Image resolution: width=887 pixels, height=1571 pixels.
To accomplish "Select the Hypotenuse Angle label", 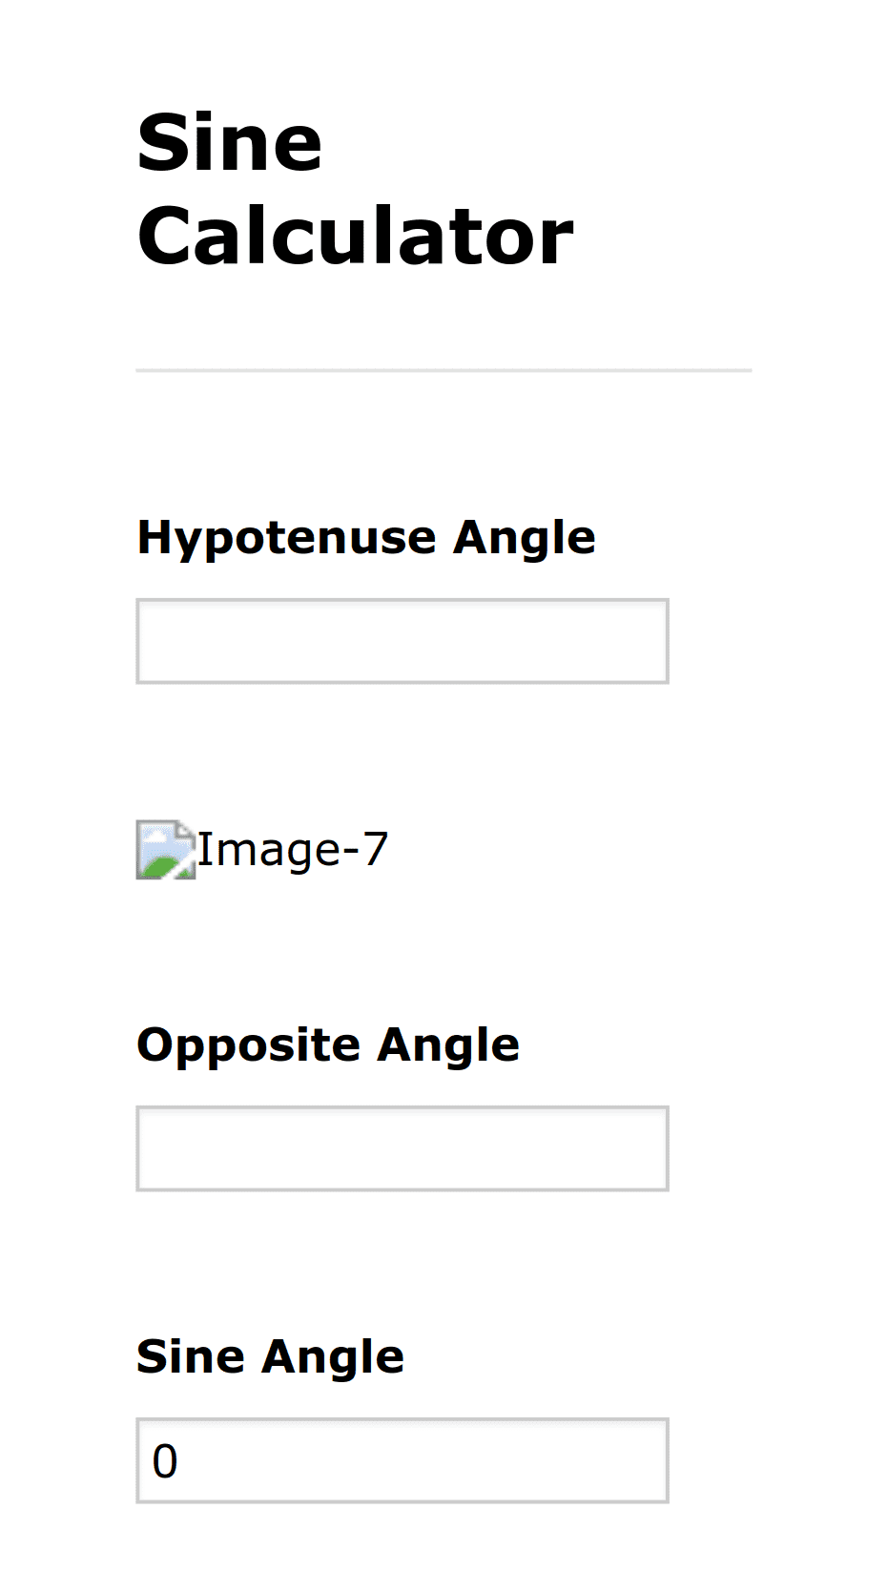I will coord(365,536).
